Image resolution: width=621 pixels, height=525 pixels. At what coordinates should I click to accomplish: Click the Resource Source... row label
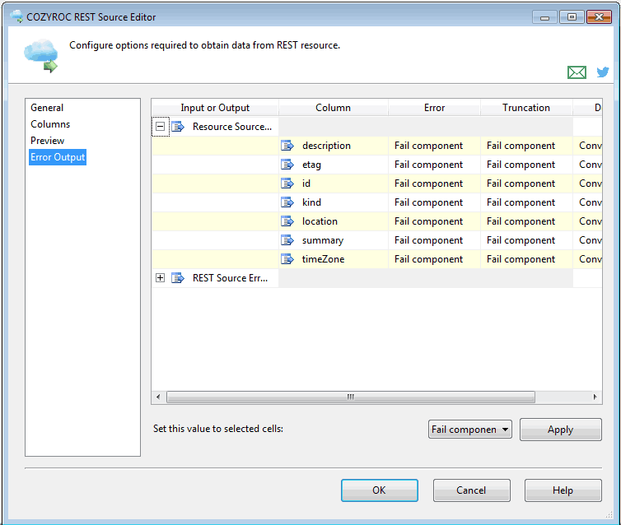(x=232, y=127)
